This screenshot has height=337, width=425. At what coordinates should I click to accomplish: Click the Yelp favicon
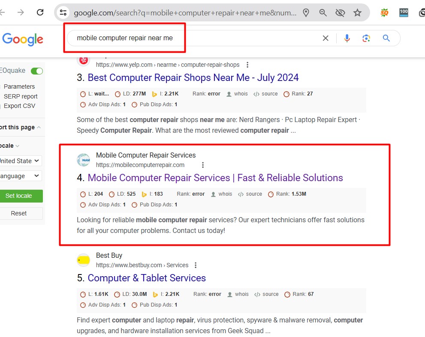click(84, 61)
